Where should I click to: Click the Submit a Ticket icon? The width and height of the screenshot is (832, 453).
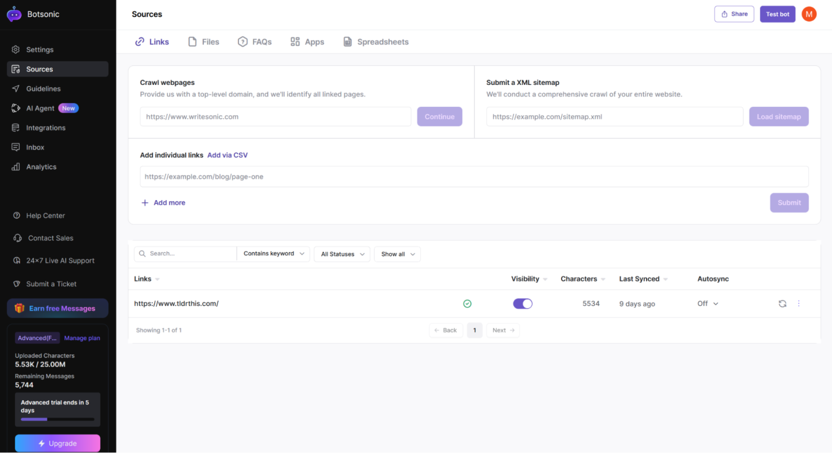coord(17,284)
